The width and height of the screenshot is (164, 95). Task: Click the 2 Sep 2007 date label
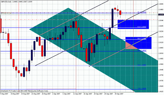pyautogui.click(x=56, y=94)
